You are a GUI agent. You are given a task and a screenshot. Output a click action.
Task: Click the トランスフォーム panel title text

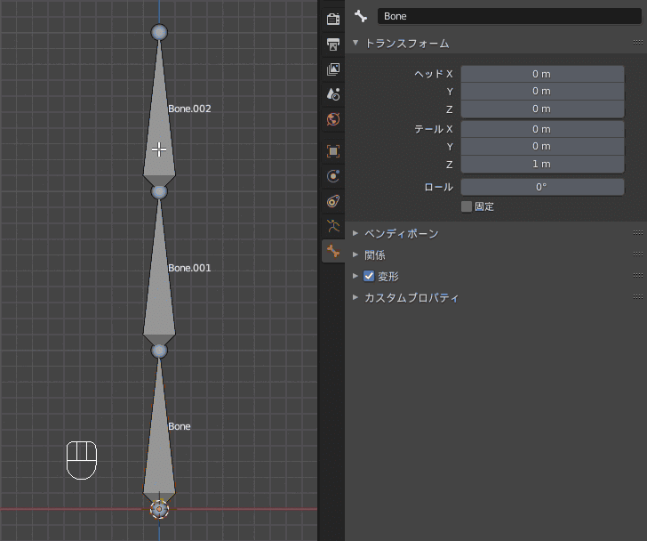click(x=407, y=44)
